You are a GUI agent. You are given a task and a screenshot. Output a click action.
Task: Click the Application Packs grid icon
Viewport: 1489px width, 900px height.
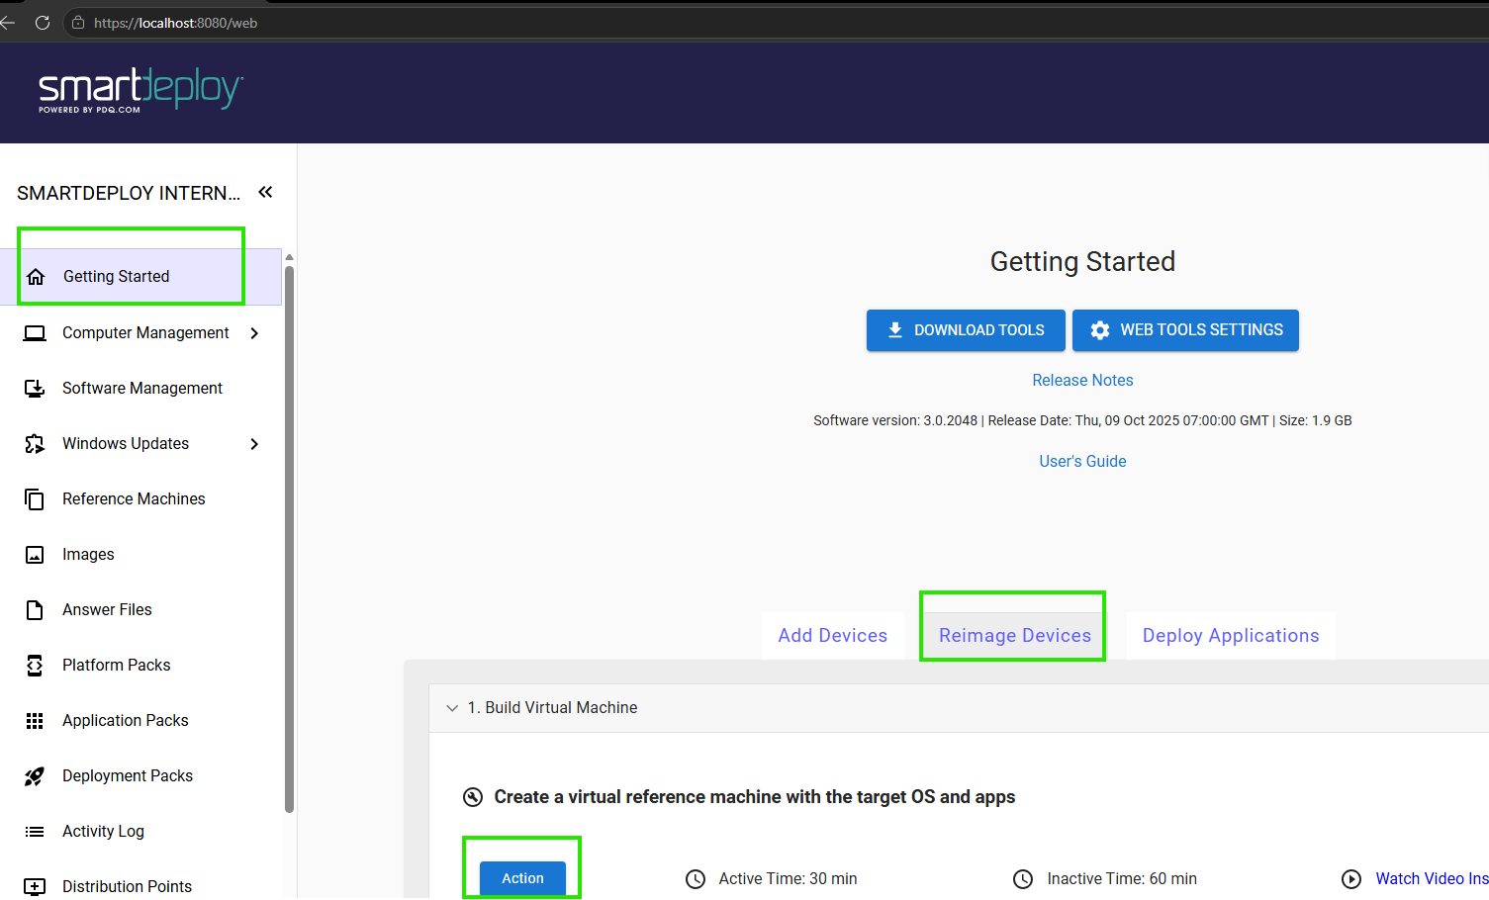point(35,721)
